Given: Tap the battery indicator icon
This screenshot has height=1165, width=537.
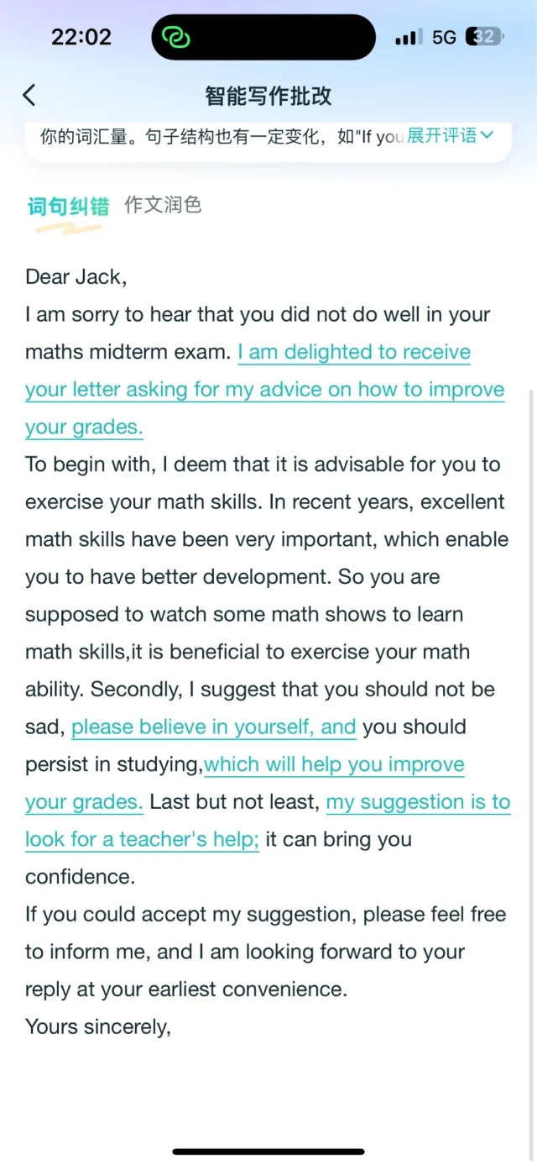Looking at the screenshot, I should [486, 37].
